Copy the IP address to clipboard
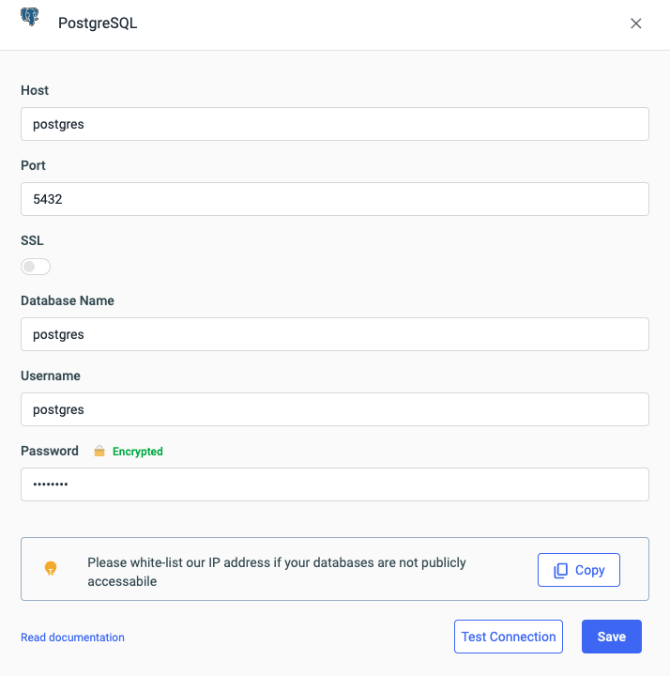 578,570
